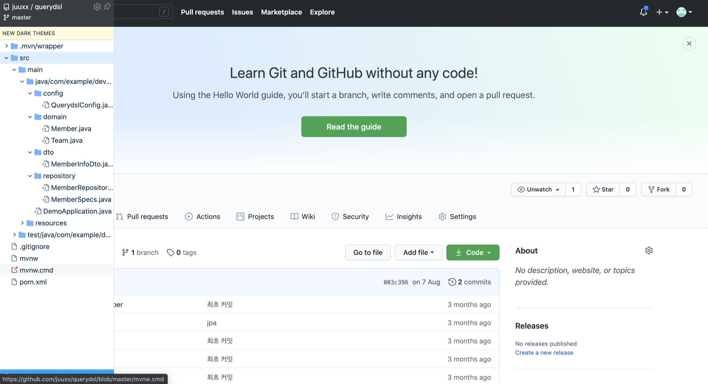Screen dimensions: 708x384
Task: Collapse the src folder in tree
Action: pos(6,58)
